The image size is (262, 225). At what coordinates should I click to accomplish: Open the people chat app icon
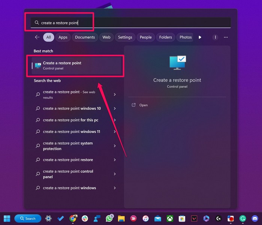coord(97,219)
